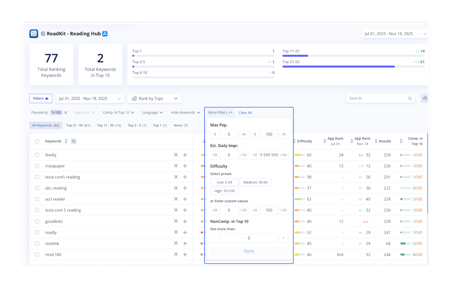Open the external link icon beside ReadKit
The height and width of the screenshot is (288, 452).
click(43, 34)
